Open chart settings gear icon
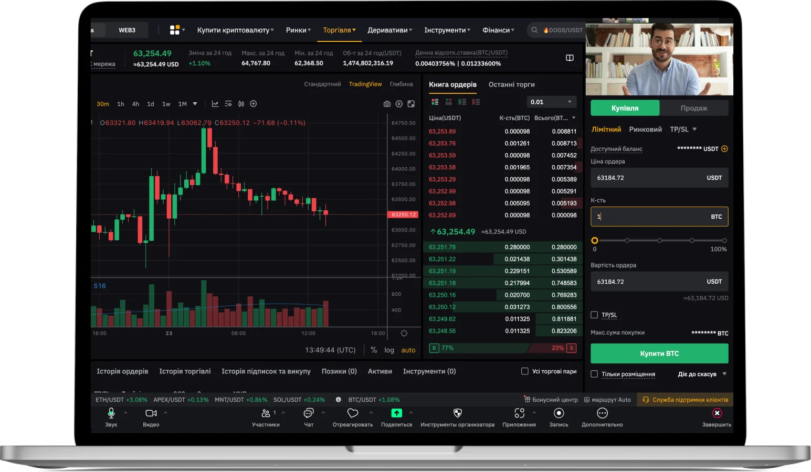This screenshot has height=472, width=811. [399, 104]
